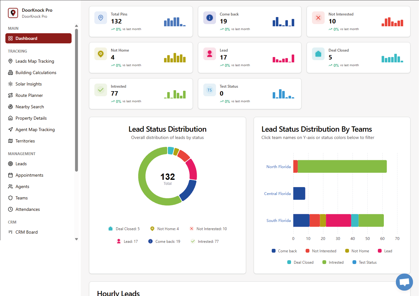Screen dimensions: 419x296
Task: Click blue Come back donut segment
Action: (x=189, y=191)
